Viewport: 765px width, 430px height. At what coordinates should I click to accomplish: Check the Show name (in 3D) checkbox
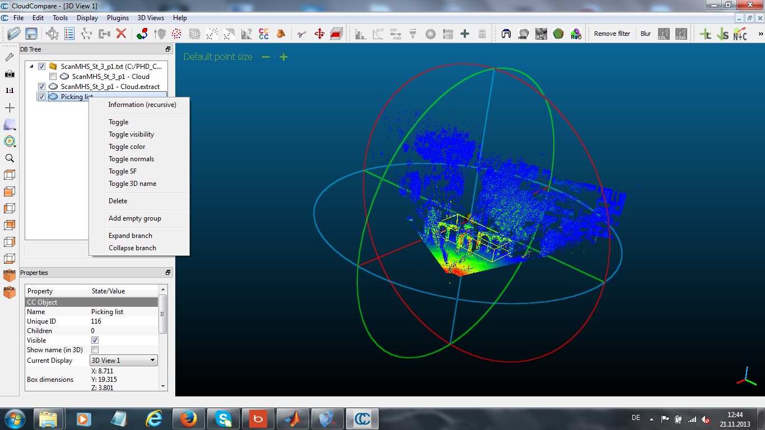(95, 350)
